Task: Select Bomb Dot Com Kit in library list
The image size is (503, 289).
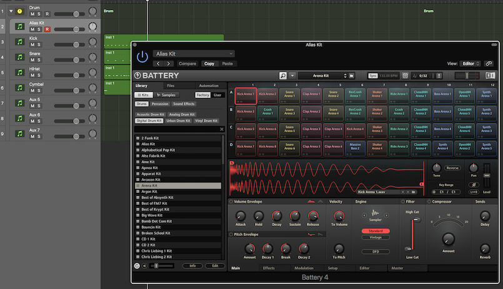Action: [x=178, y=221]
